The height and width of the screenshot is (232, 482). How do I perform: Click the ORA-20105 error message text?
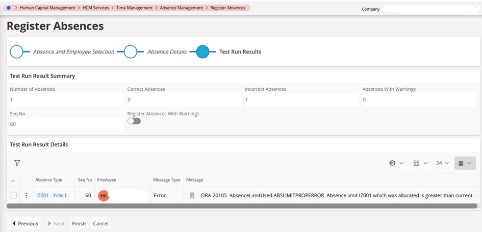click(x=339, y=195)
